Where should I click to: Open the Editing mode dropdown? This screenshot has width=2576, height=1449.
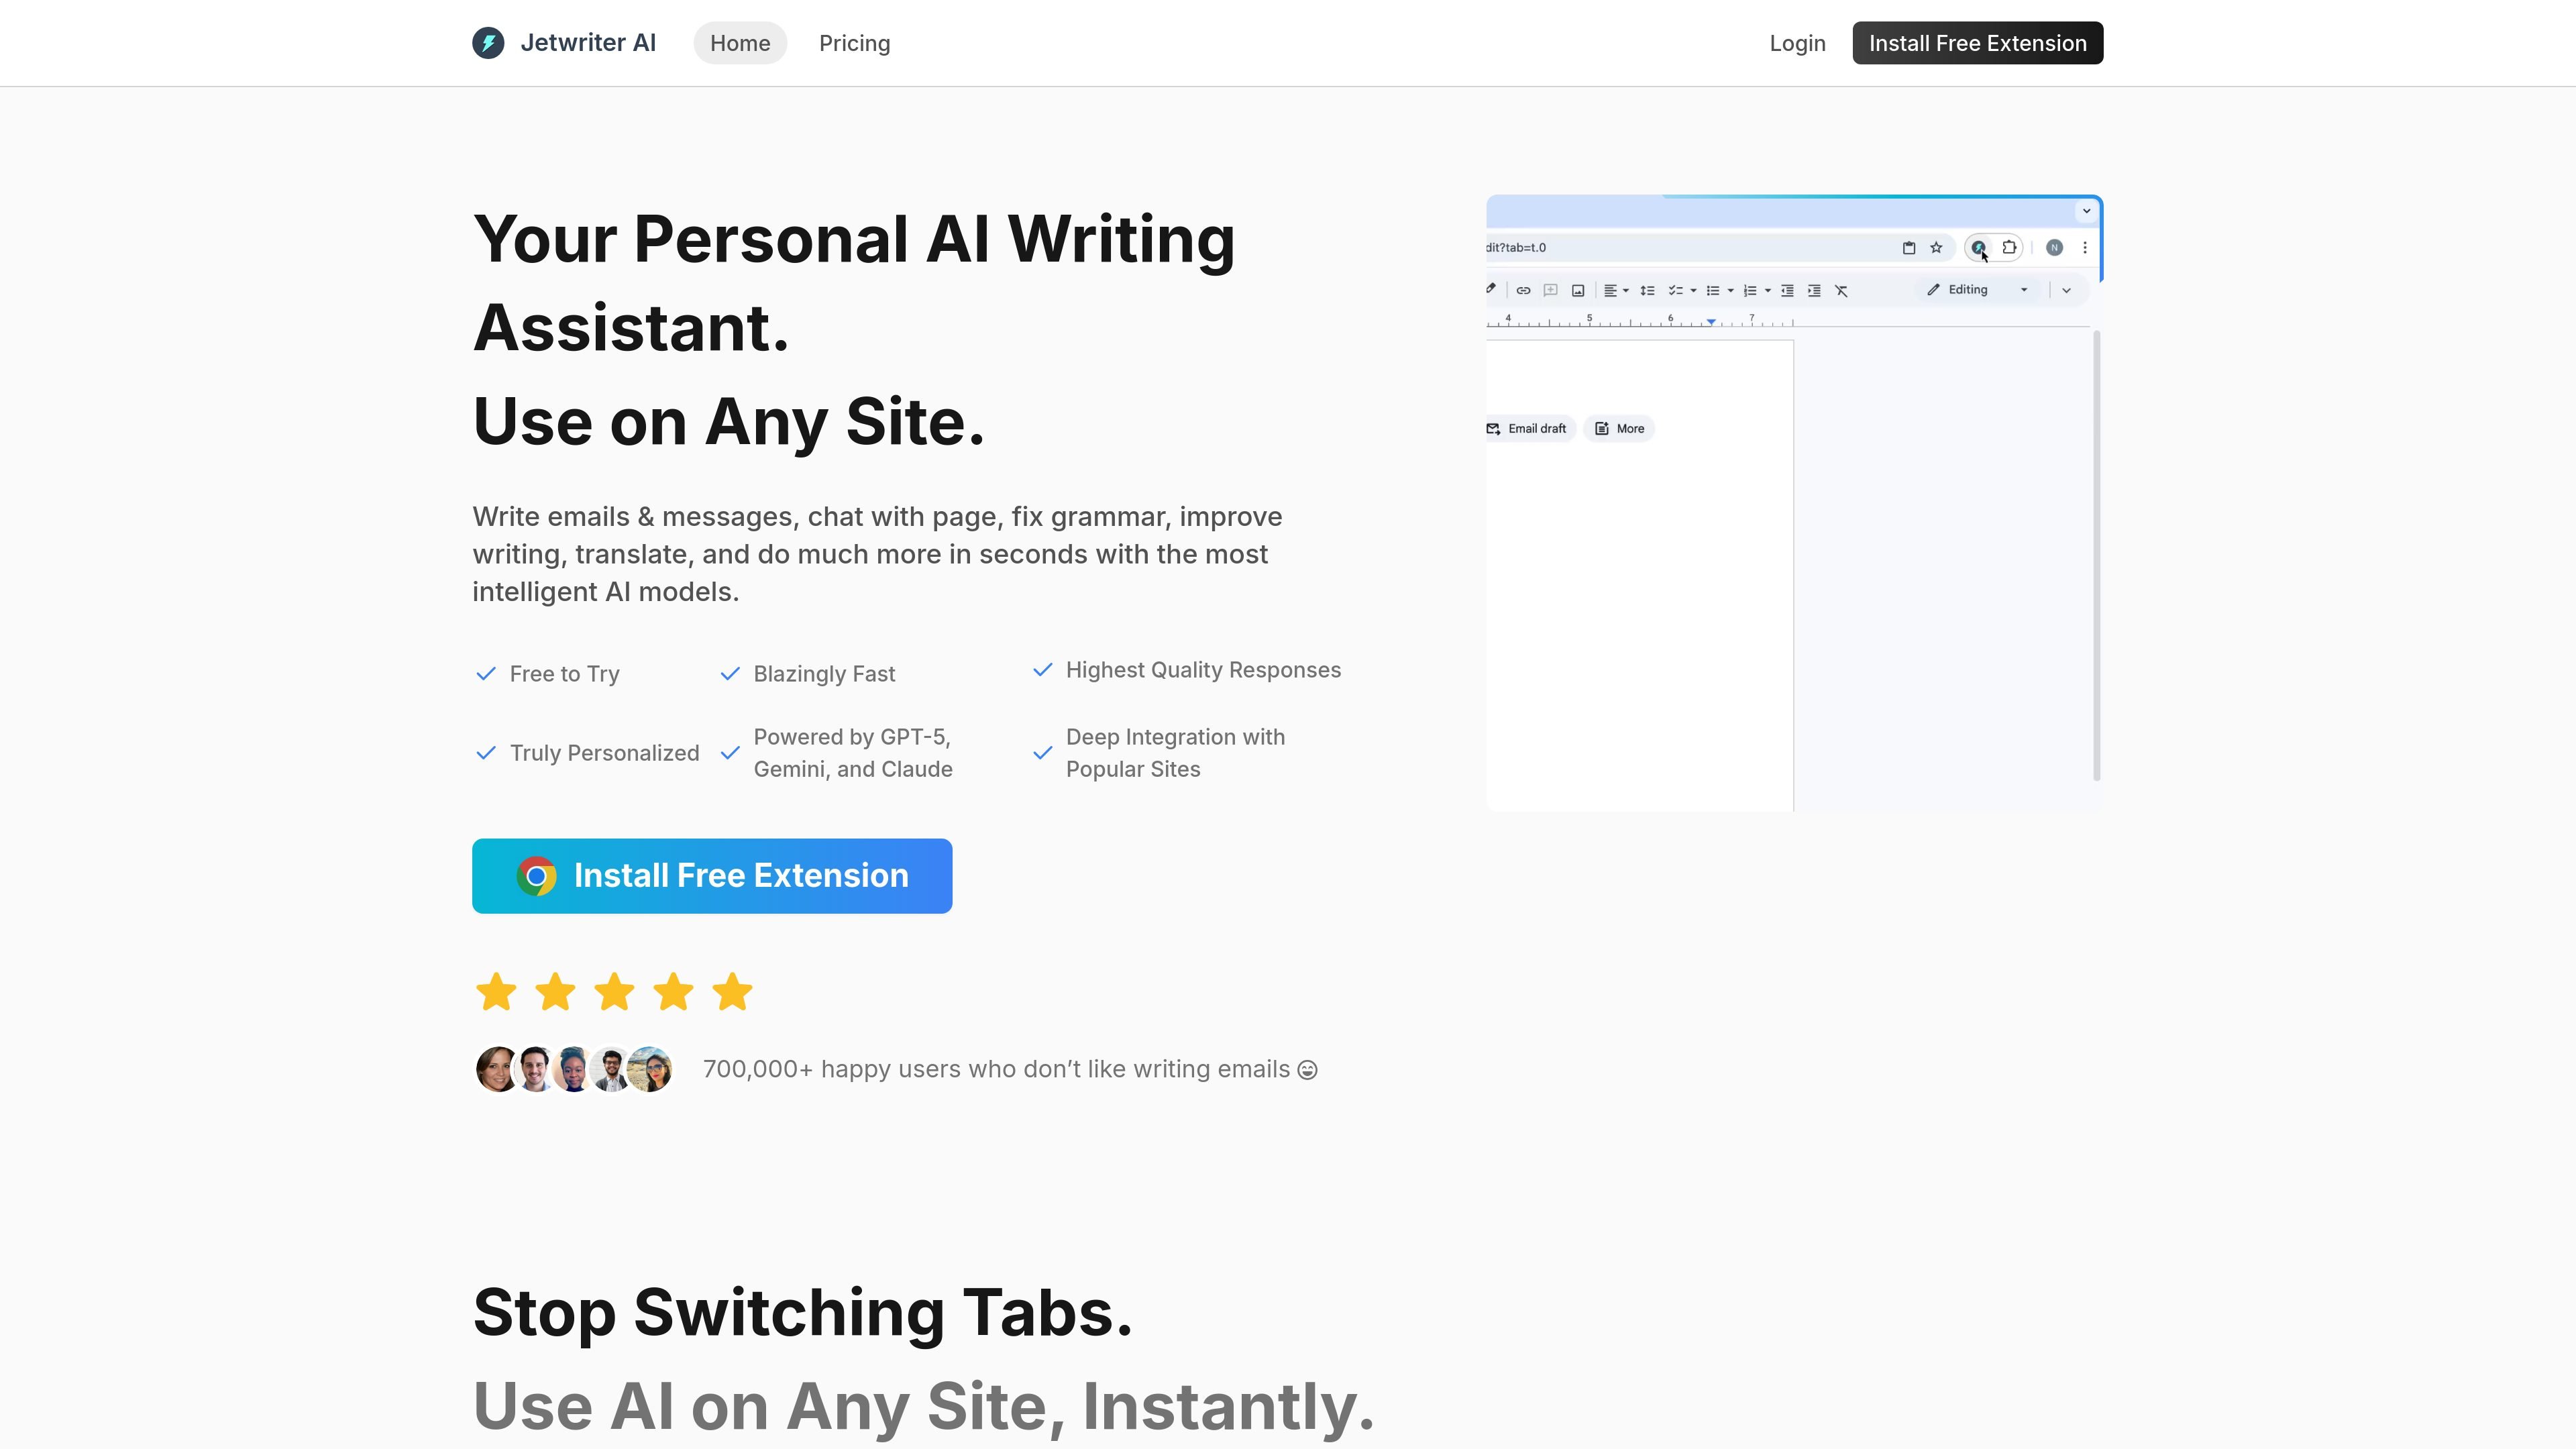[x=1978, y=290]
